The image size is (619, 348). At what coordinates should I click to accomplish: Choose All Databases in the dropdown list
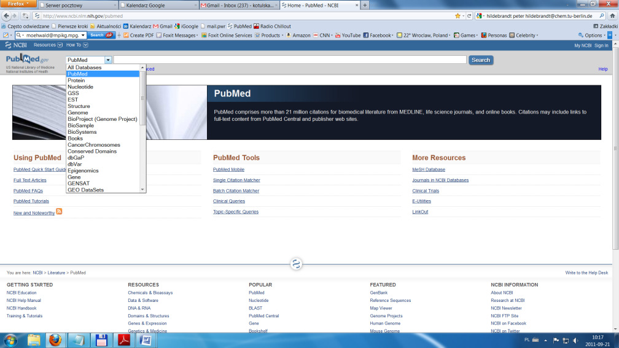pos(103,68)
